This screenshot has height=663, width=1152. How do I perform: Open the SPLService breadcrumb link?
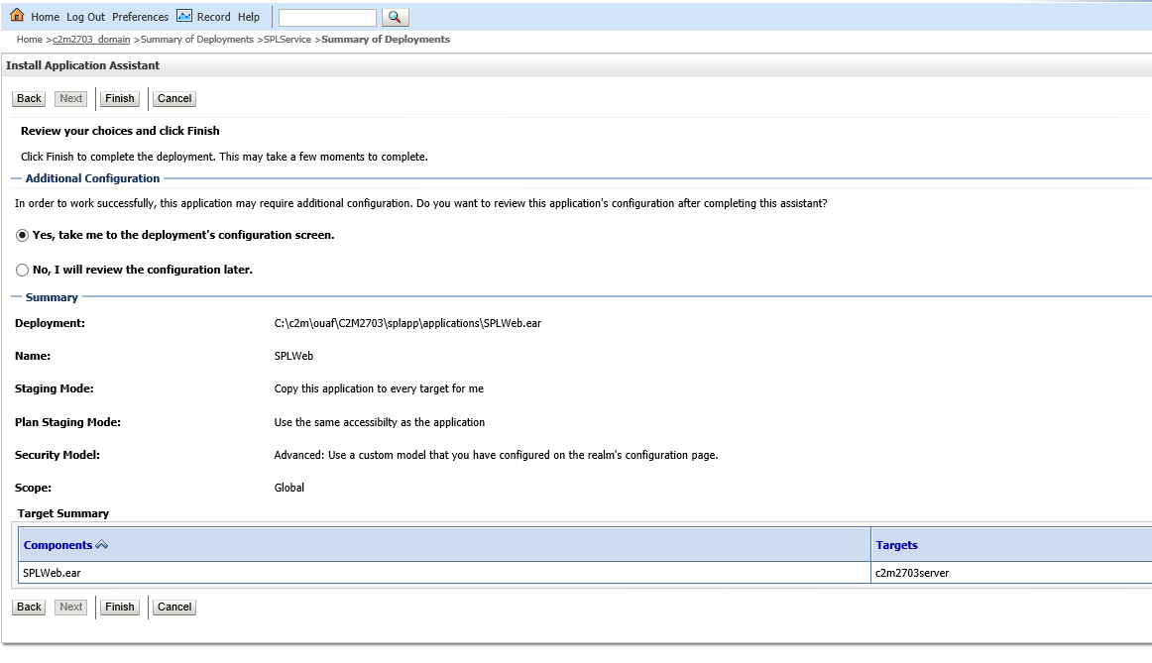point(288,40)
